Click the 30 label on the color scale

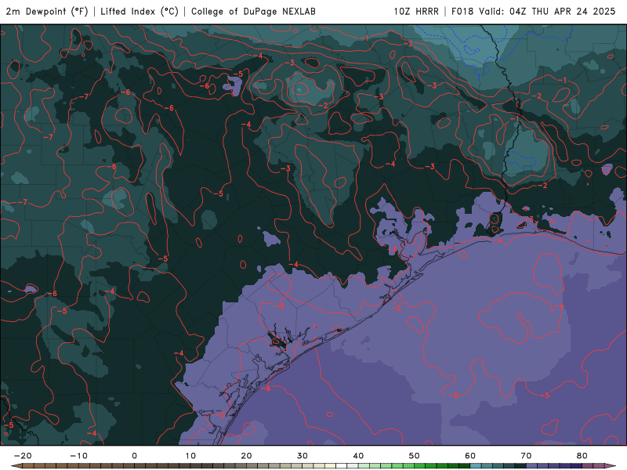click(303, 456)
